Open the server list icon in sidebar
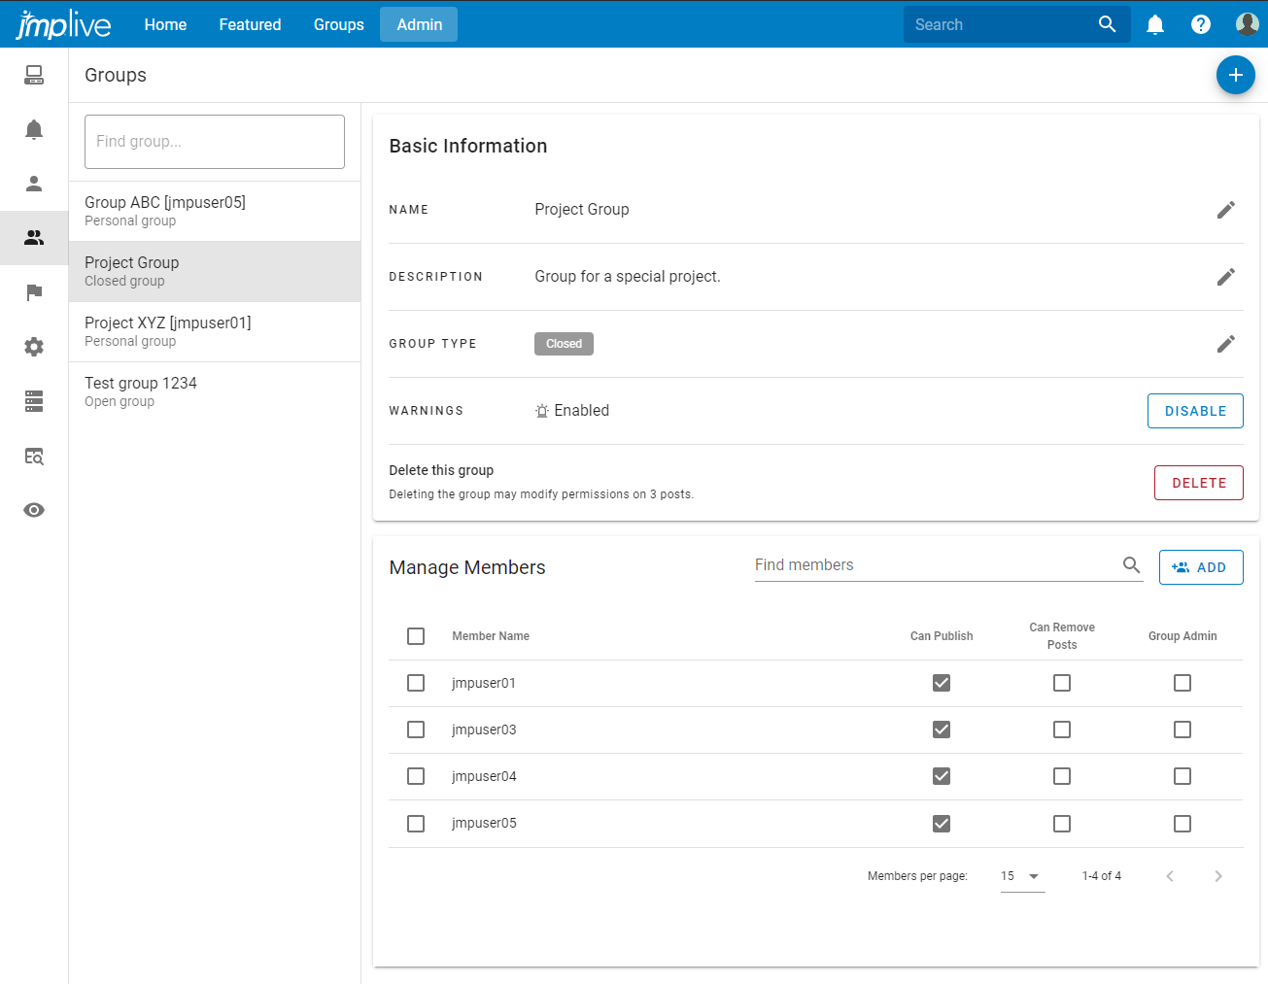1268x984 pixels. pyautogui.click(x=34, y=401)
